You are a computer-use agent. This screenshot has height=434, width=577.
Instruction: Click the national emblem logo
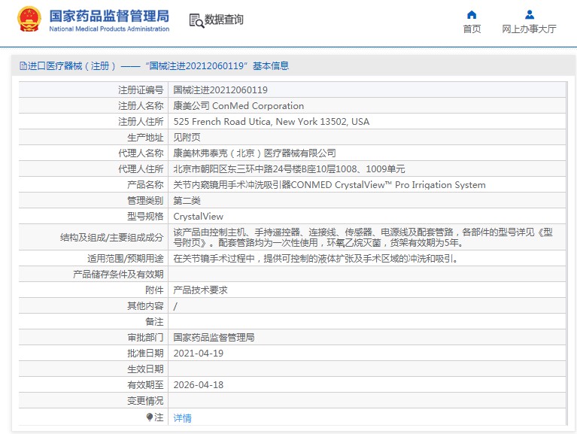click(29, 20)
